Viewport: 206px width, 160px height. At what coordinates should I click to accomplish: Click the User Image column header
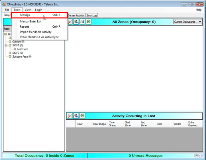coord(99,124)
